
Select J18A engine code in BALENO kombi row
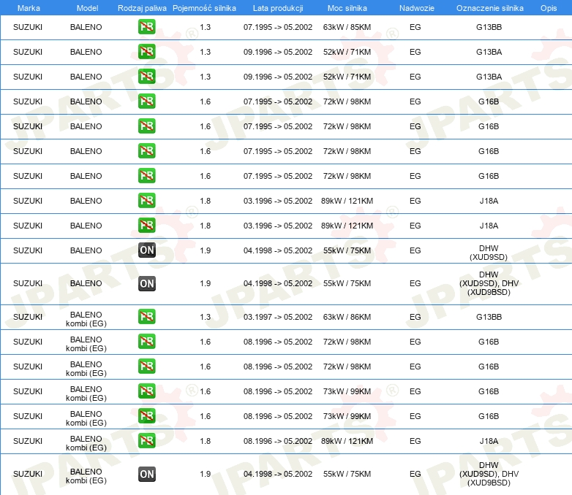click(x=489, y=441)
